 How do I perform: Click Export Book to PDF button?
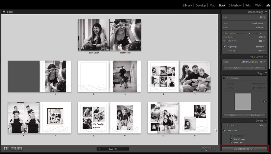(244, 149)
